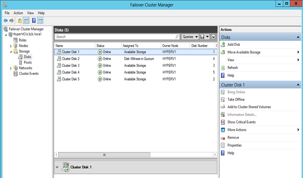Open the View submenu in Actions pane
This screenshot has height=178, width=303.
(231, 60)
